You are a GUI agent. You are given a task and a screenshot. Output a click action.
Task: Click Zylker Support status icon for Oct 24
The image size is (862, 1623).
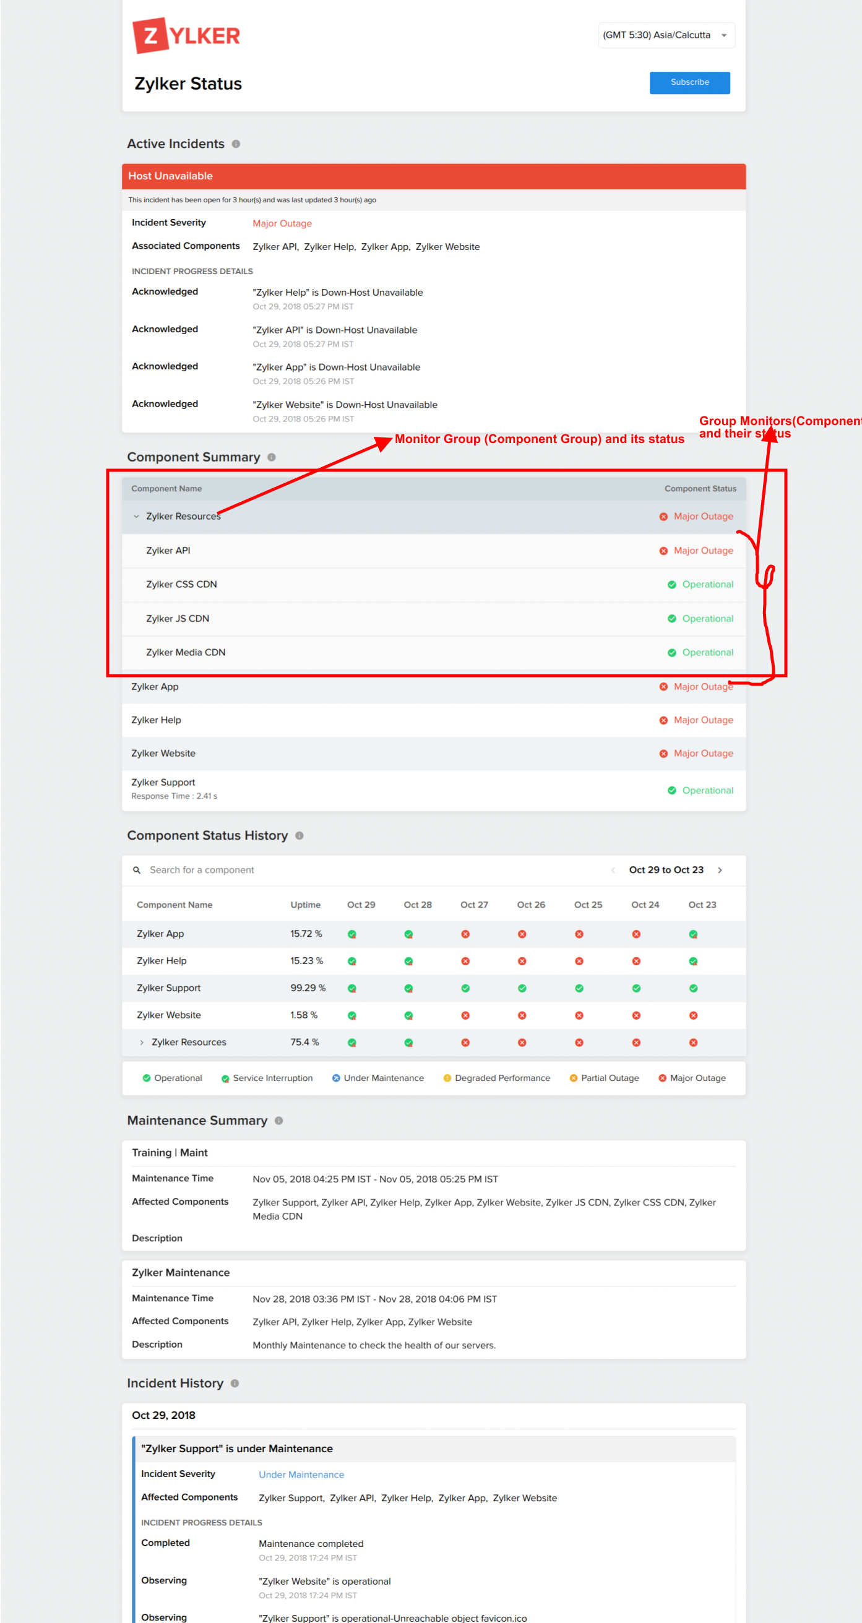click(x=636, y=989)
